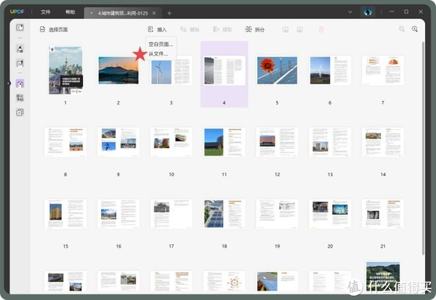Open the watermark/page tools icon at sidebar bottom

click(x=20, y=113)
